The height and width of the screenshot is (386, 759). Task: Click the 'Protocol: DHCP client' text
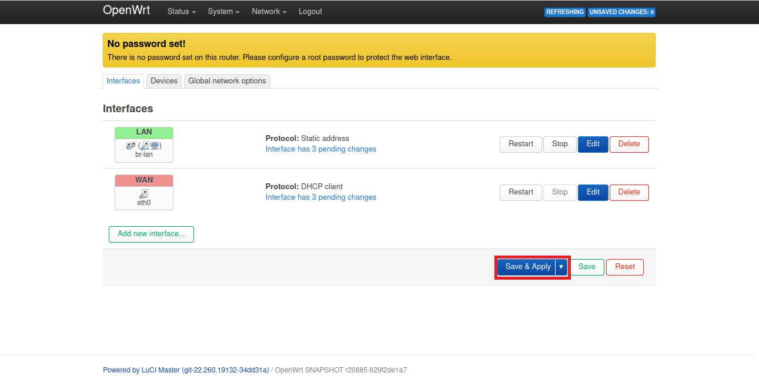pyautogui.click(x=304, y=187)
